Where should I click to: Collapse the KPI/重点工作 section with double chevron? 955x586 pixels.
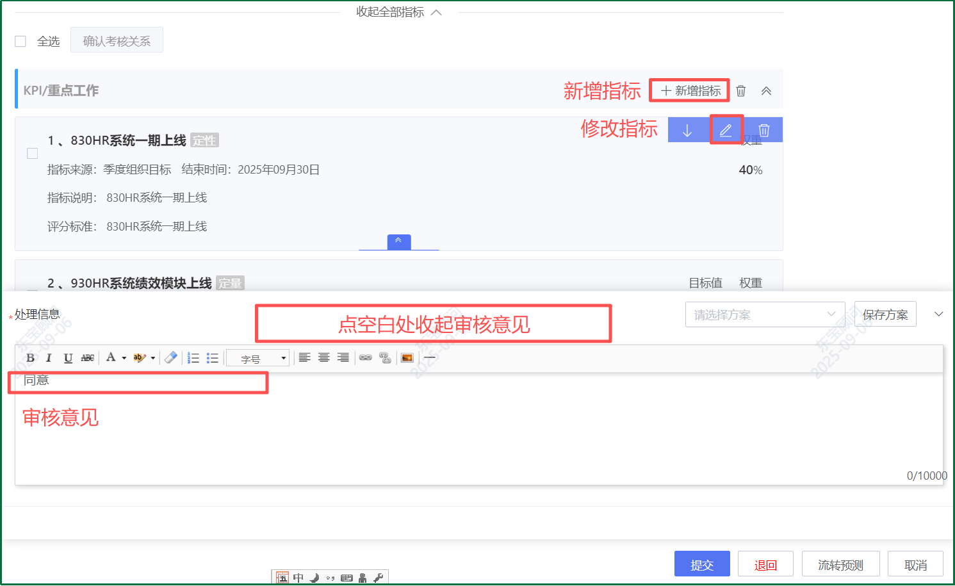pos(766,91)
